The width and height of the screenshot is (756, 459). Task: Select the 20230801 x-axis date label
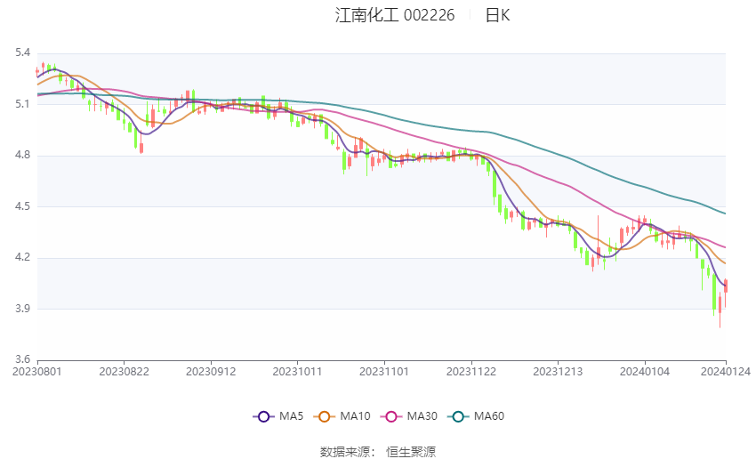click(37, 372)
